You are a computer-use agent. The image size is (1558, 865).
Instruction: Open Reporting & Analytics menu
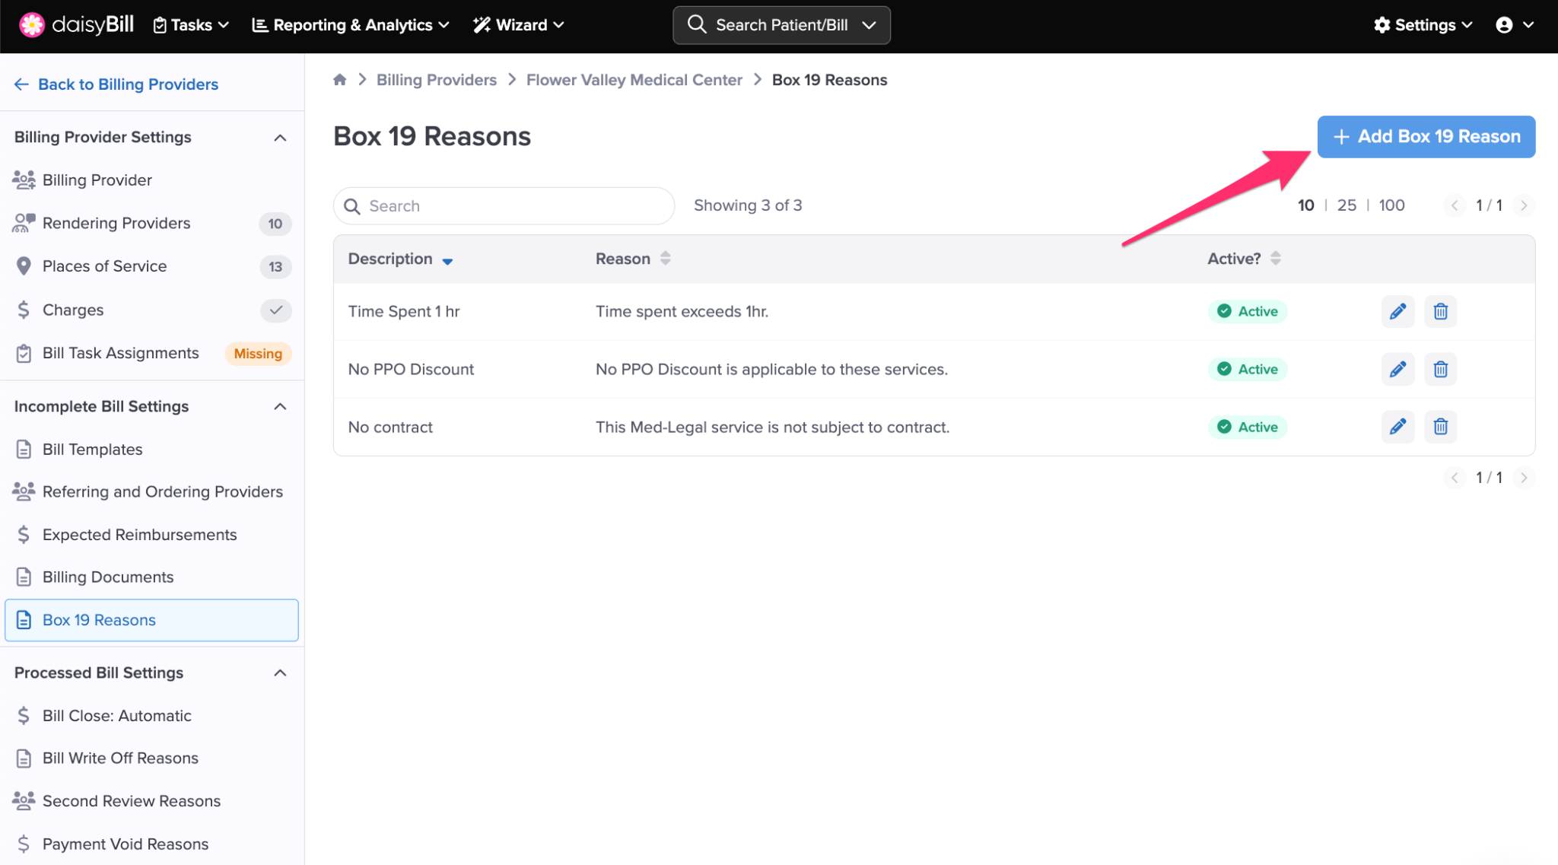(x=351, y=25)
